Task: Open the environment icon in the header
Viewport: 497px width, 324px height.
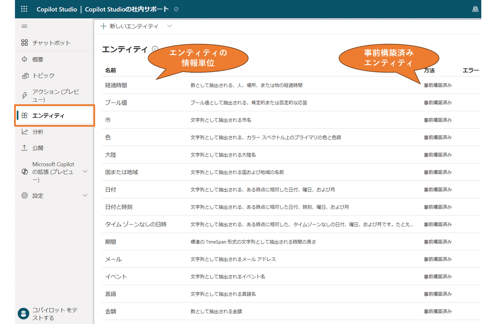Action: point(475,9)
